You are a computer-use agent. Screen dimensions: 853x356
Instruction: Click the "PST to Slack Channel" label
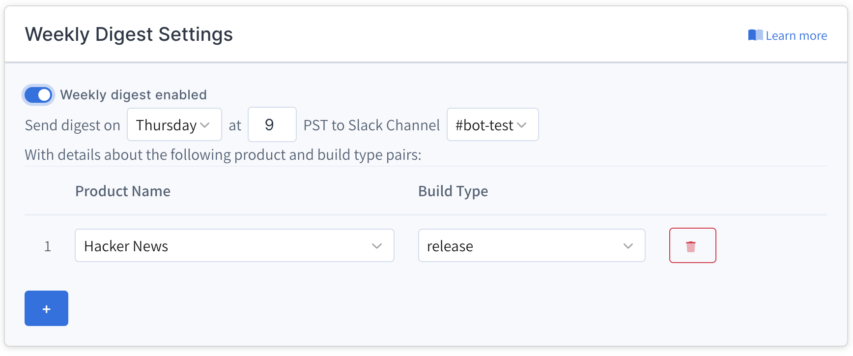tap(371, 125)
